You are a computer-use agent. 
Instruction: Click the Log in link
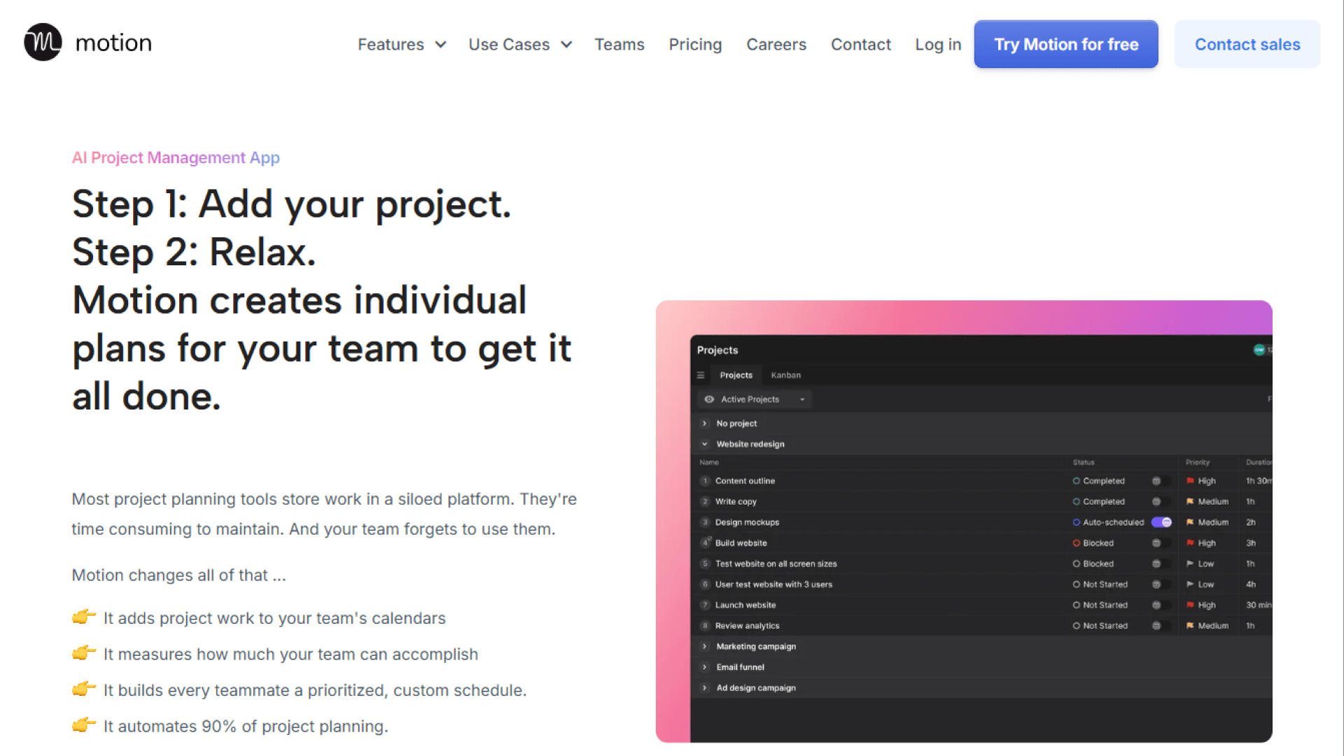pyautogui.click(x=938, y=44)
